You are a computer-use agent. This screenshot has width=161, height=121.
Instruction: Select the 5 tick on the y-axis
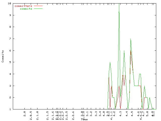click(10, 62)
